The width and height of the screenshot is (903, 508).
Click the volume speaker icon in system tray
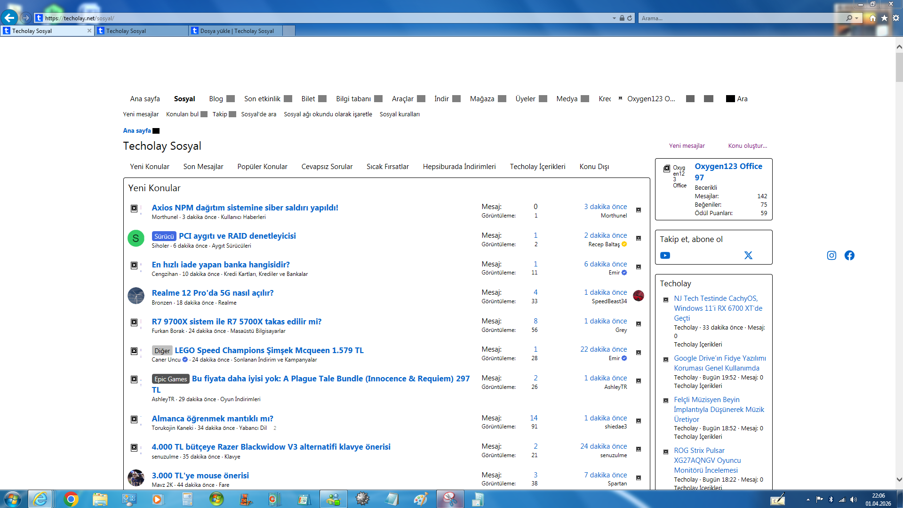tap(854, 500)
